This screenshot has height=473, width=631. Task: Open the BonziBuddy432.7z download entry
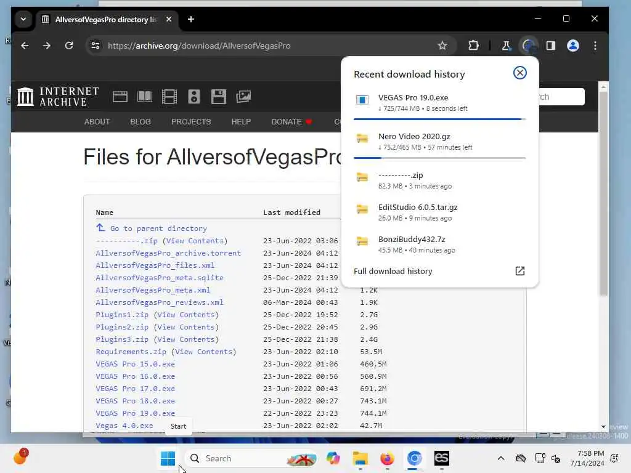pos(439,244)
